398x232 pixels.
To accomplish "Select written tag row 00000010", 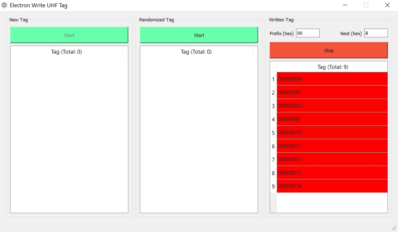I will click(332, 133).
